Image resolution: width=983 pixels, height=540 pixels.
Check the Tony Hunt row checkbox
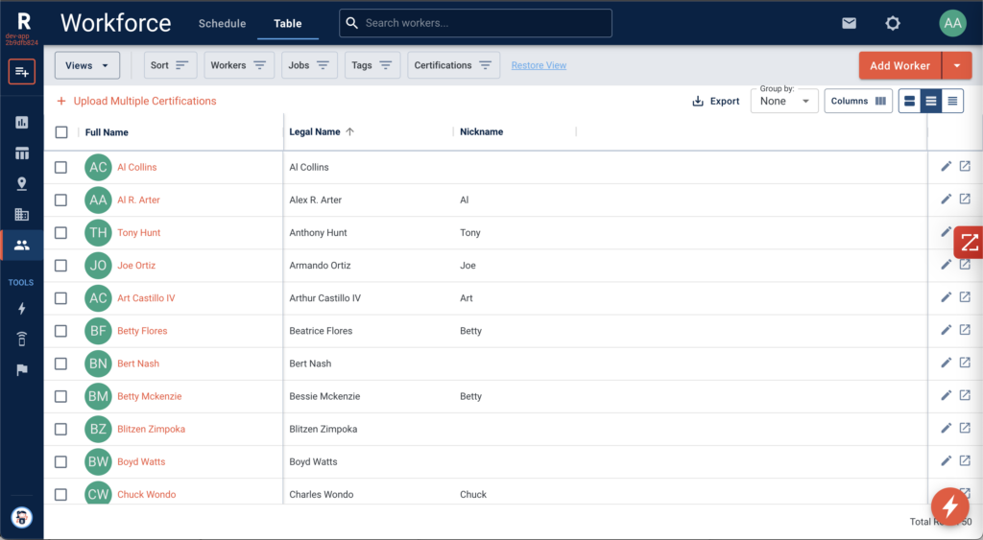[x=60, y=233]
